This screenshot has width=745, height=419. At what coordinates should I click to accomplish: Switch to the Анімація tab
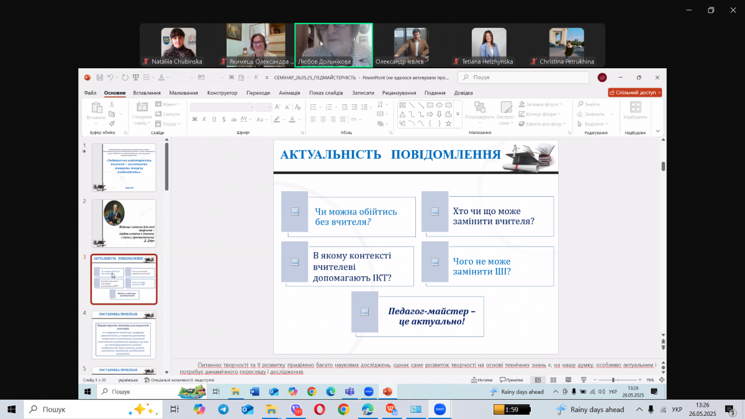(x=289, y=93)
